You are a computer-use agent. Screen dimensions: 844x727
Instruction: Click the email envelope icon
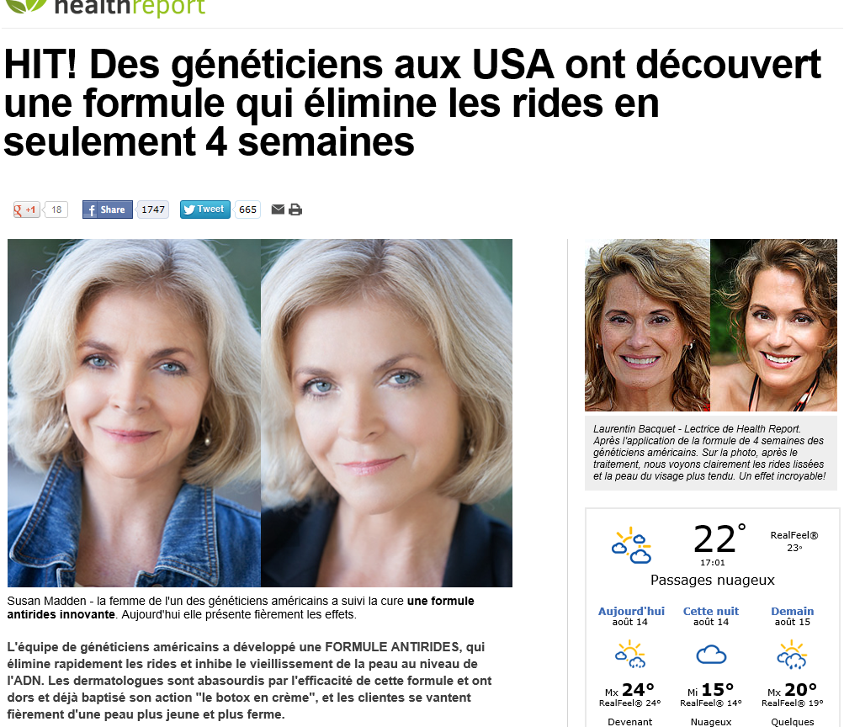(x=278, y=210)
